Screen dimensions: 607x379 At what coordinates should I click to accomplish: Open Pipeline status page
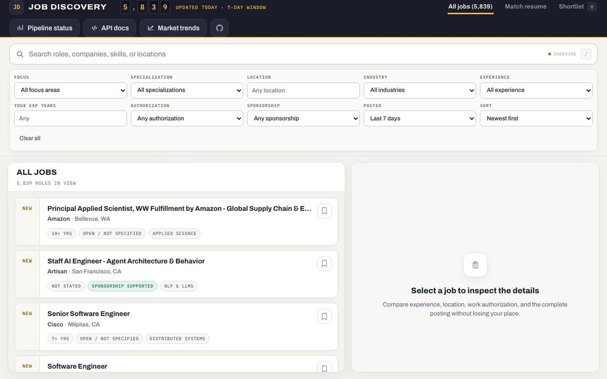tap(45, 28)
